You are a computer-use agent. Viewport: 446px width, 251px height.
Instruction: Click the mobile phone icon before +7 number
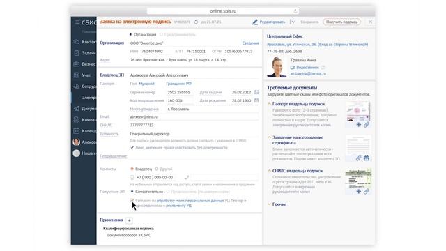click(132, 177)
